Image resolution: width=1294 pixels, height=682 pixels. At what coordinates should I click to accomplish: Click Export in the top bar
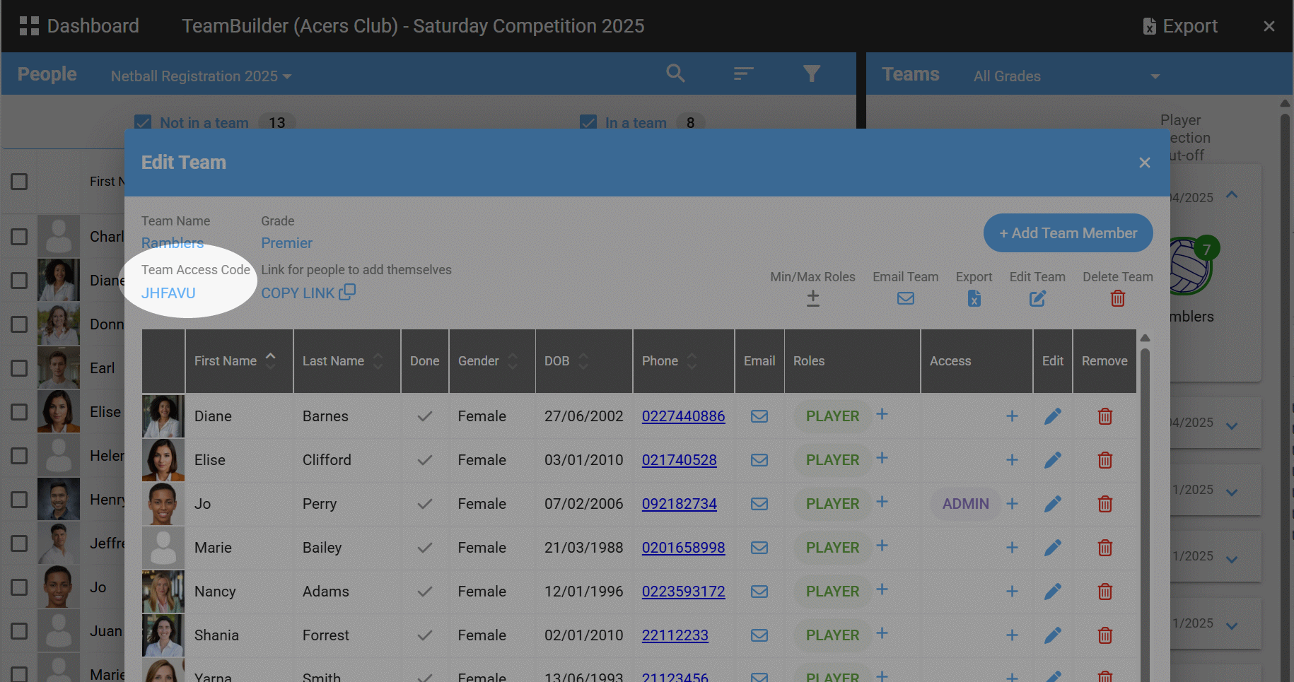click(x=1180, y=26)
